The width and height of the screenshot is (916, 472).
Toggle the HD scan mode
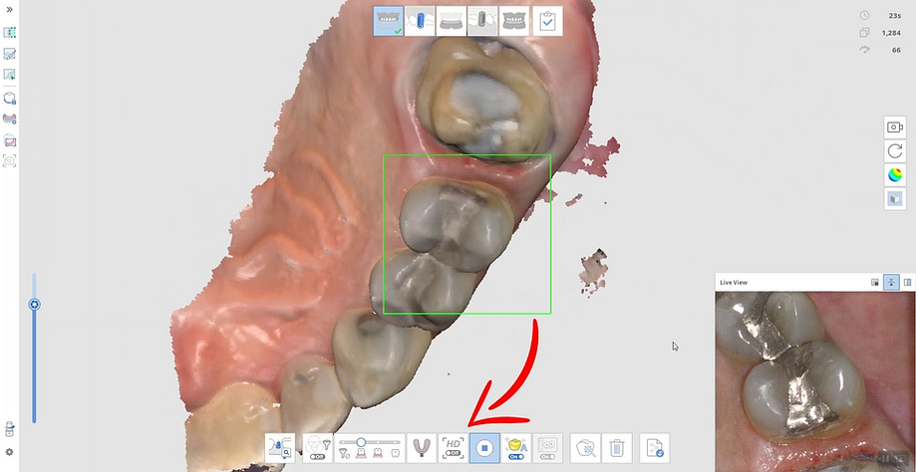point(454,448)
